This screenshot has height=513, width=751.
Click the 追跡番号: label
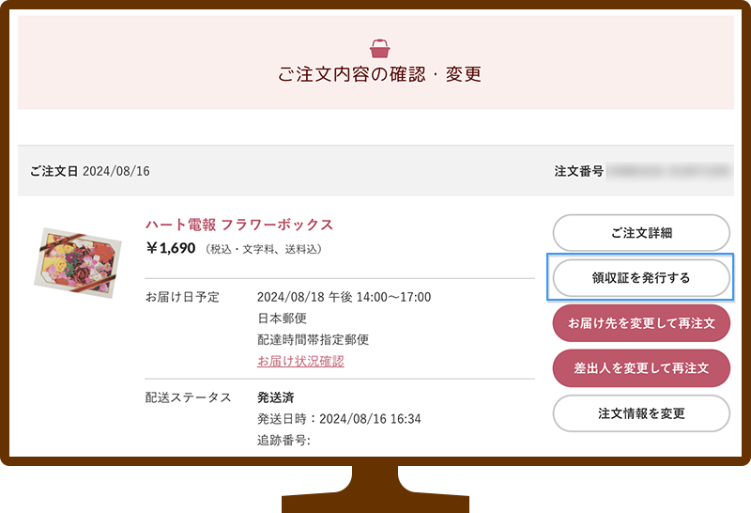pyautogui.click(x=284, y=440)
